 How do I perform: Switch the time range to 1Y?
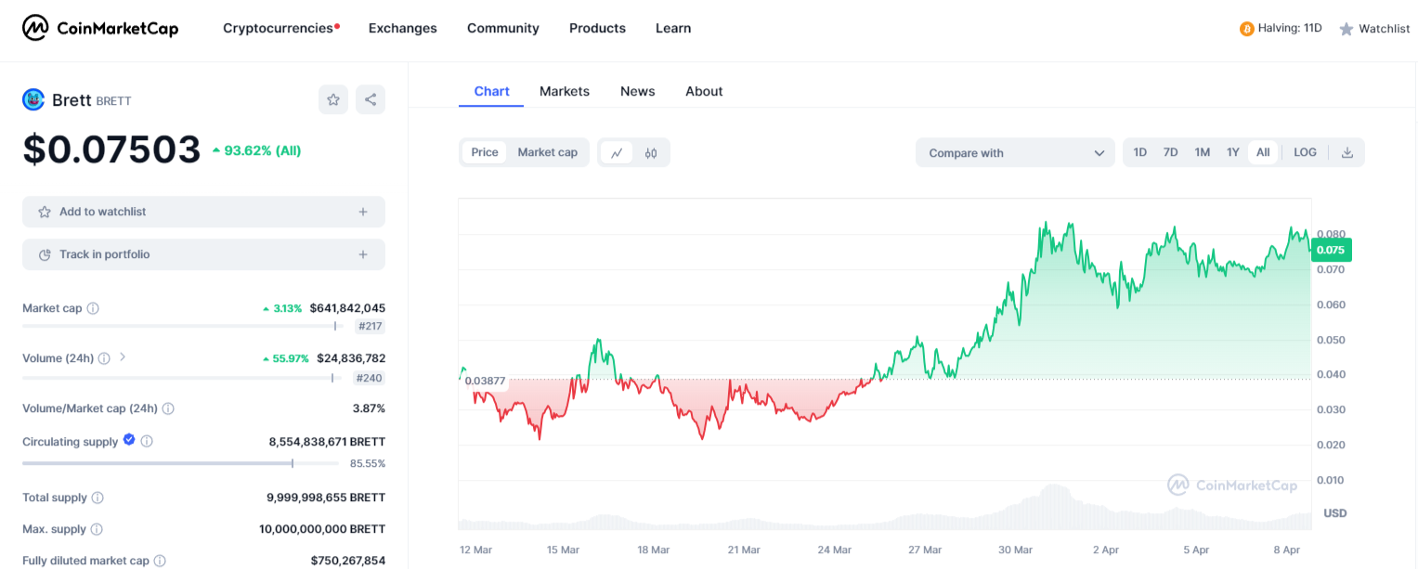click(1232, 152)
